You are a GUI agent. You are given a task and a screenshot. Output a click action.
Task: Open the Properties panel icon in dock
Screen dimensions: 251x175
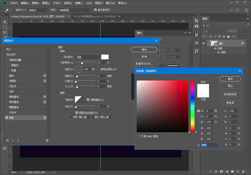tap(196, 34)
